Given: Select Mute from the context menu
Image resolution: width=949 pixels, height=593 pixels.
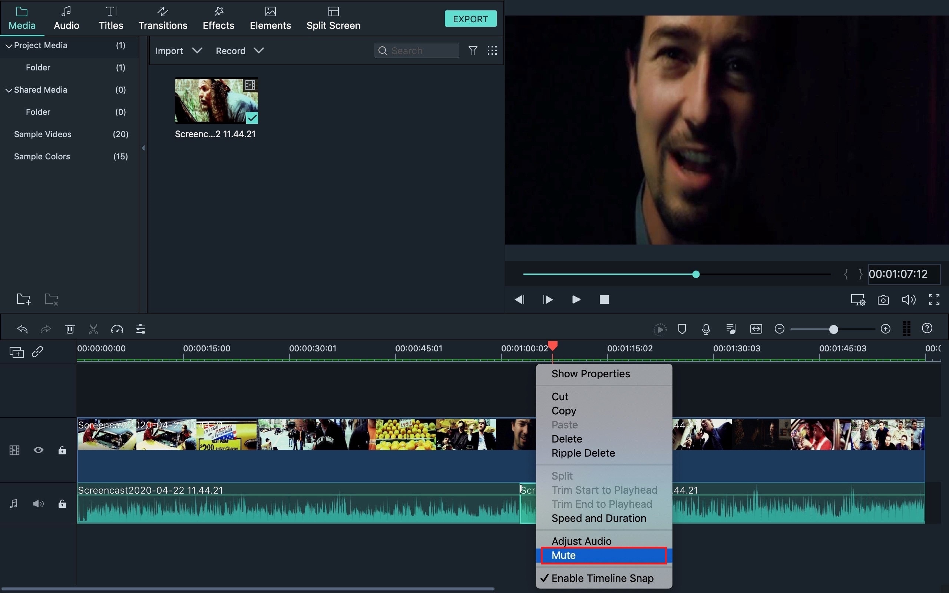Looking at the screenshot, I should click(x=605, y=555).
